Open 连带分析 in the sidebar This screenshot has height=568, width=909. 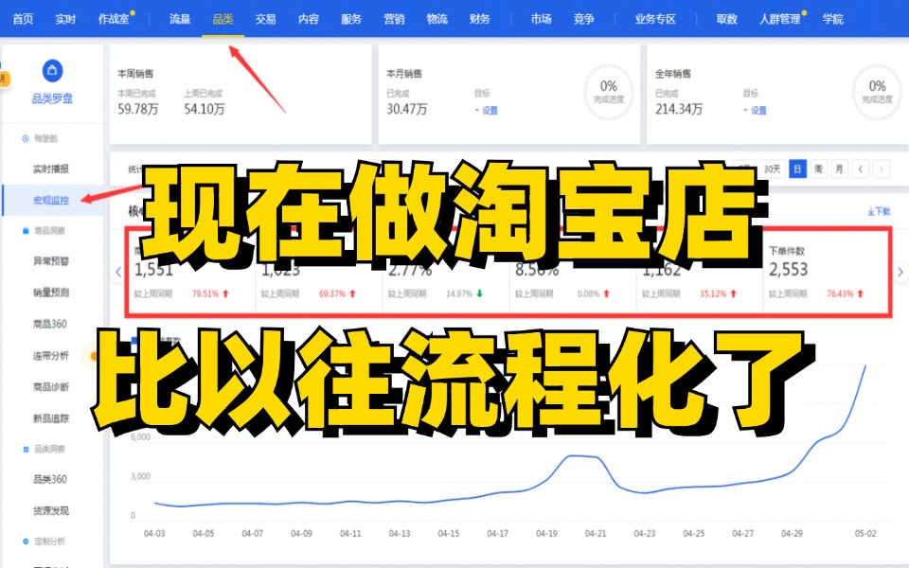tap(51, 355)
